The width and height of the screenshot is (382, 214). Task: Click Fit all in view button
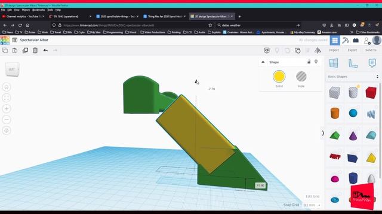(7, 97)
